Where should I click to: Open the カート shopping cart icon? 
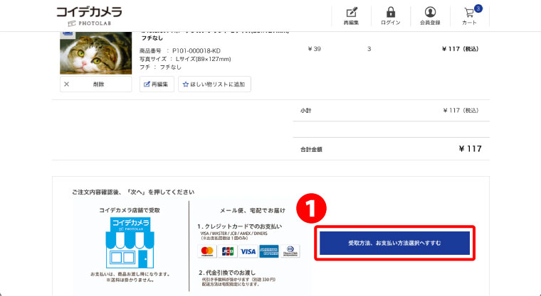(469, 13)
